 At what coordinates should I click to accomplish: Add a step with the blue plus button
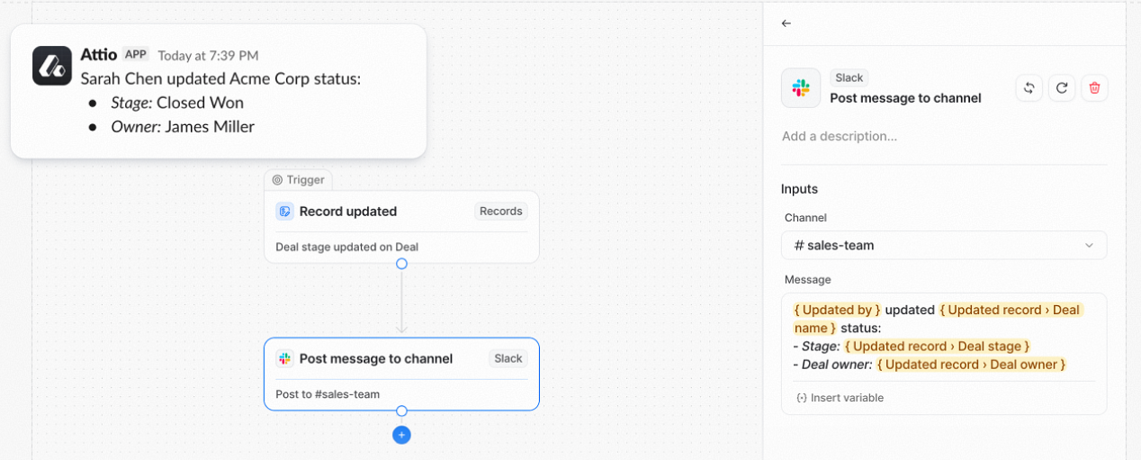click(x=402, y=435)
